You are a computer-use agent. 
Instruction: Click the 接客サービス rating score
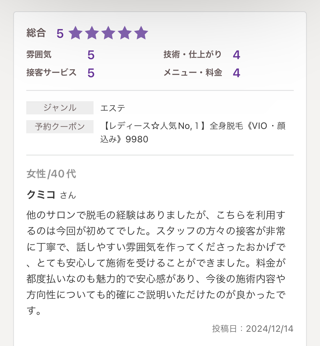tap(91, 73)
